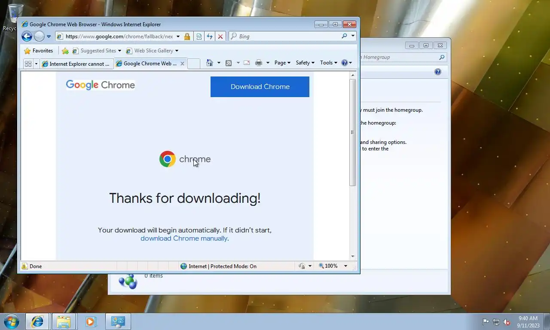This screenshot has height=330, width=550.
Task: Click the status bar privacy/security icon
Action: (x=302, y=266)
